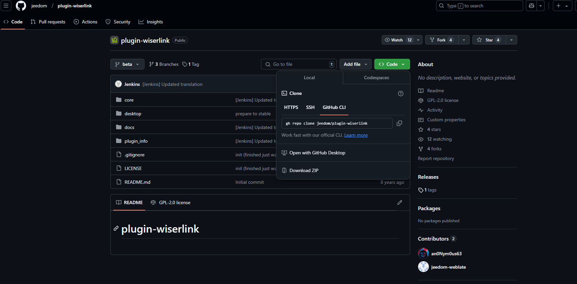View the 4 forks link
This screenshot has height=284, width=577.
tap(434, 149)
